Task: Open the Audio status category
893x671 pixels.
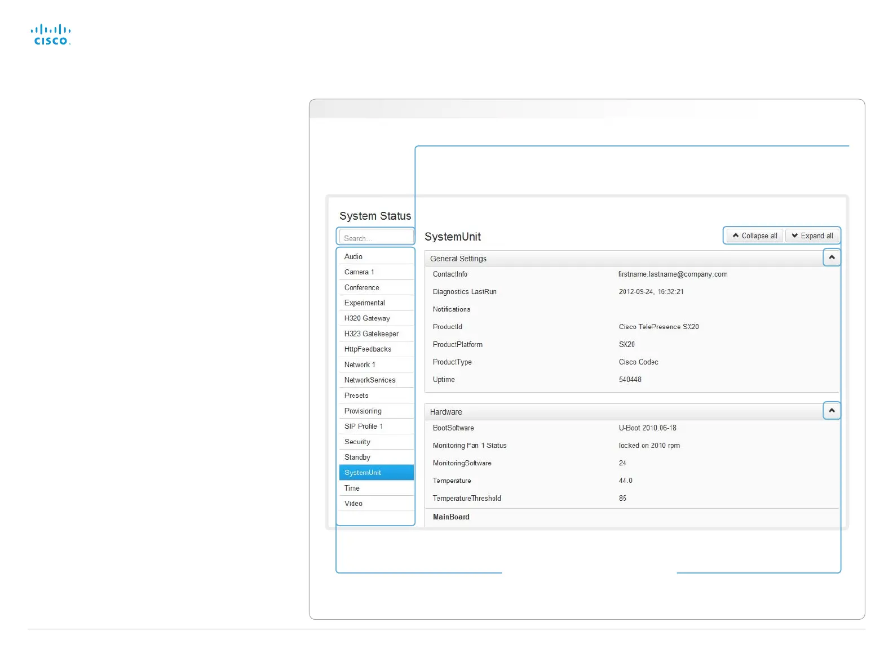Action: (376, 256)
